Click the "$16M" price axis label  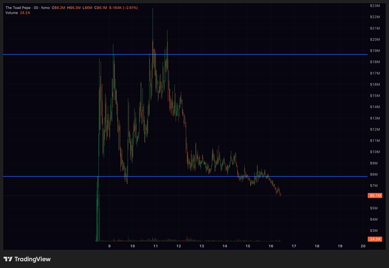375,84
